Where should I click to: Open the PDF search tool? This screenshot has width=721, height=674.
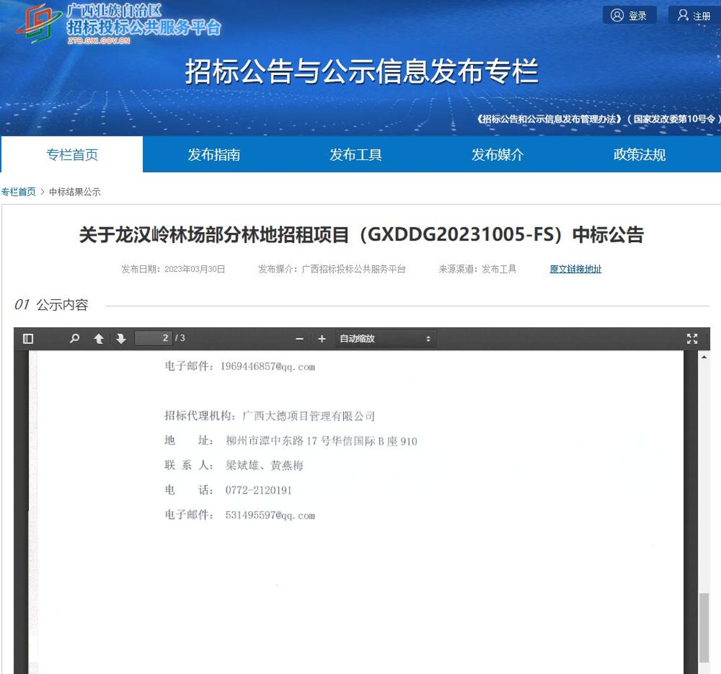(75, 339)
